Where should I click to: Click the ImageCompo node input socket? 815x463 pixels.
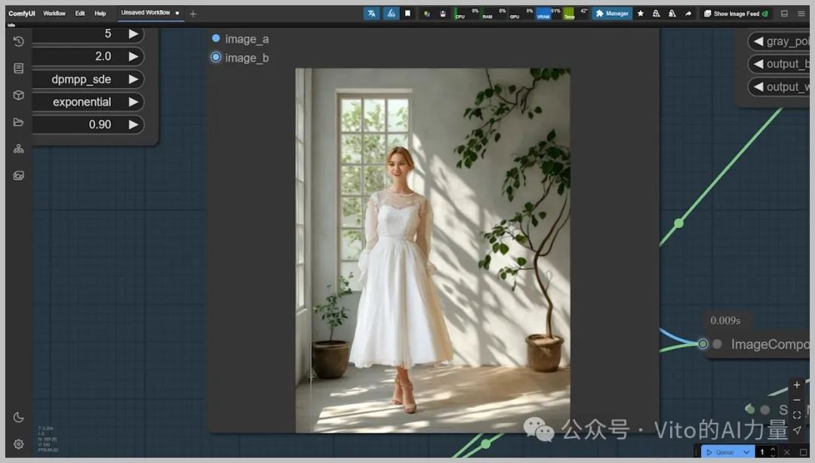click(x=703, y=344)
